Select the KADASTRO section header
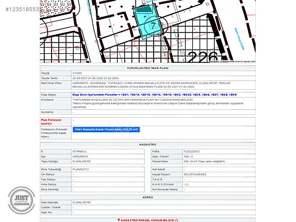The height and width of the screenshot is (222, 296). (x=147, y=145)
